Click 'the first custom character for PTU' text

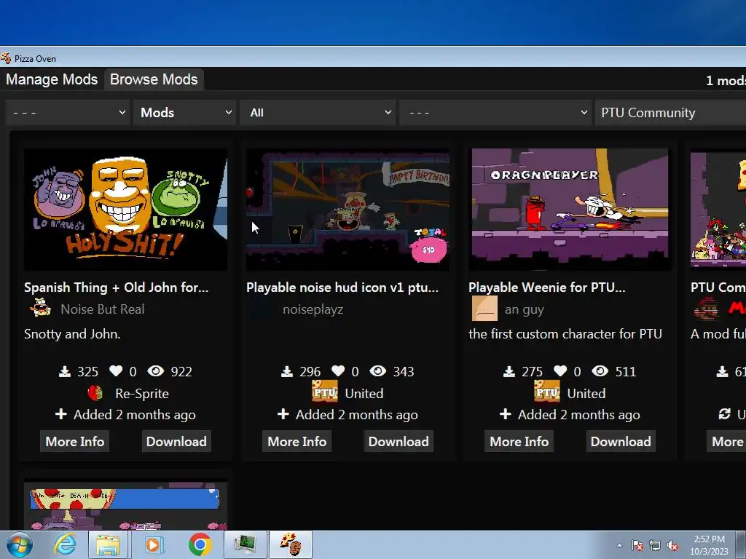click(x=565, y=334)
